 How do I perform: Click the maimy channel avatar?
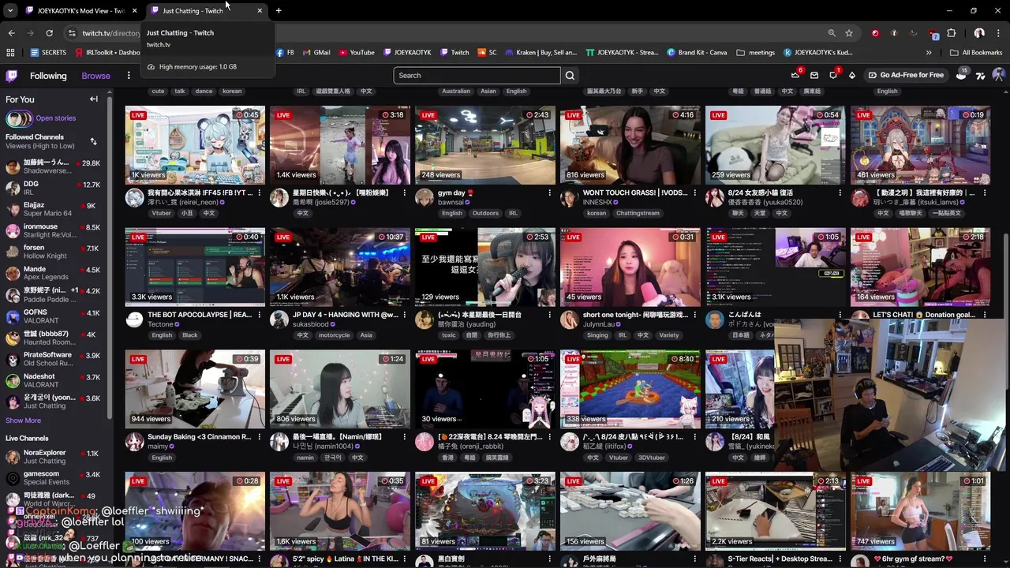134,442
